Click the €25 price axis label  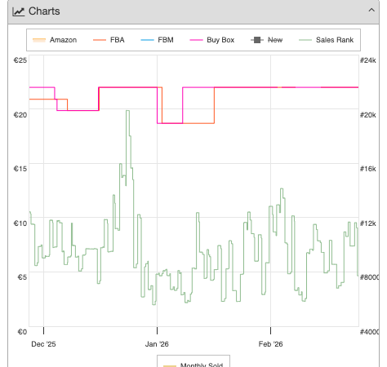point(20,60)
